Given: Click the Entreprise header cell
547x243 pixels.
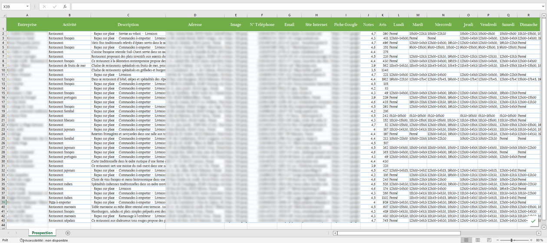Looking at the screenshot, I should 27,25.
